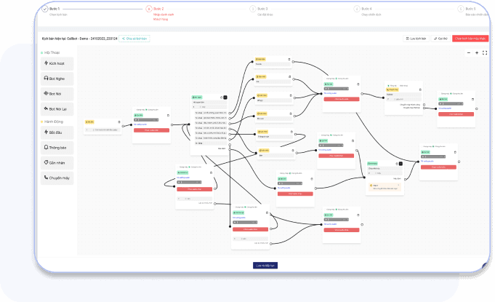Click the Lưu và tiếp tục button
Image resolution: width=495 pixels, height=302 pixels.
[x=265, y=265]
